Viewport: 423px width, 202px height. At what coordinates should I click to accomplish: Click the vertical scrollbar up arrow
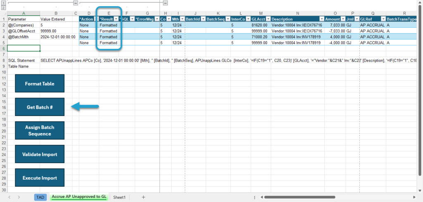[420, 2]
